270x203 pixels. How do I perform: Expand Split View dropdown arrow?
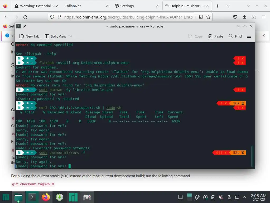point(71,36)
